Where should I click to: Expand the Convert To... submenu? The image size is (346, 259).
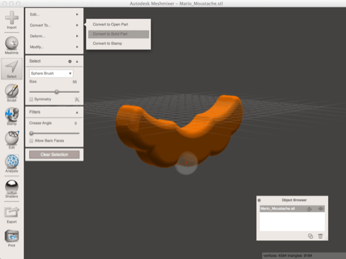click(x=54, y=25)
